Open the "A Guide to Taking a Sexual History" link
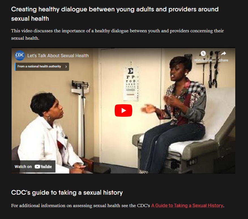 pyautogui.click(x=187, y=206)
